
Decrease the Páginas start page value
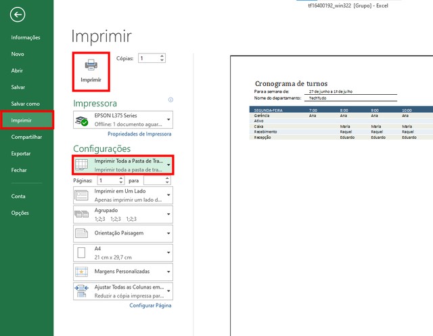(x=121, y=182)
